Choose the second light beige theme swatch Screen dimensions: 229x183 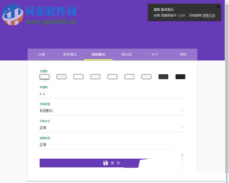point(61,77)
